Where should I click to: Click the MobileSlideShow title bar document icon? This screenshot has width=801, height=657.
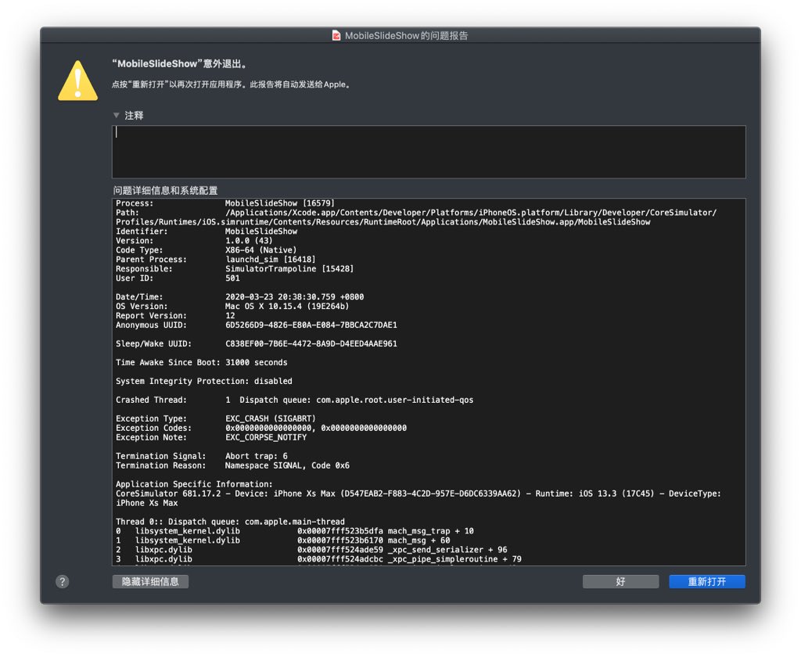(336, 35)
